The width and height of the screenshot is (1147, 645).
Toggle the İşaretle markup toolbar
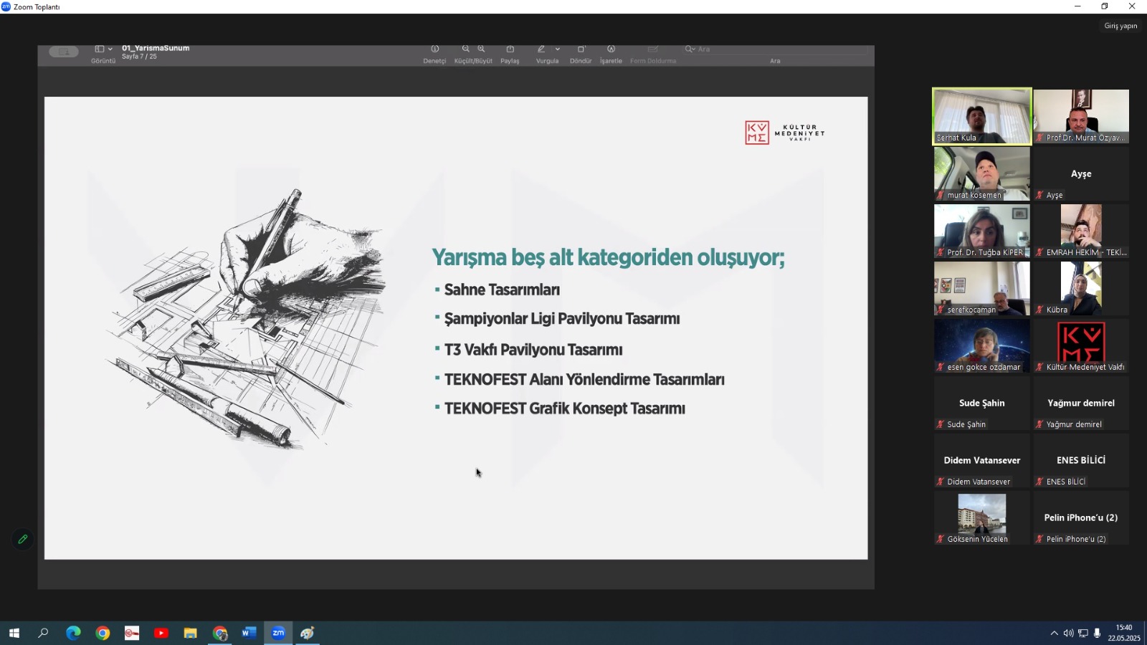point(611,49)
